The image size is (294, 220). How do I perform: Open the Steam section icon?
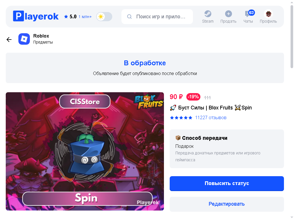[208, 14]
